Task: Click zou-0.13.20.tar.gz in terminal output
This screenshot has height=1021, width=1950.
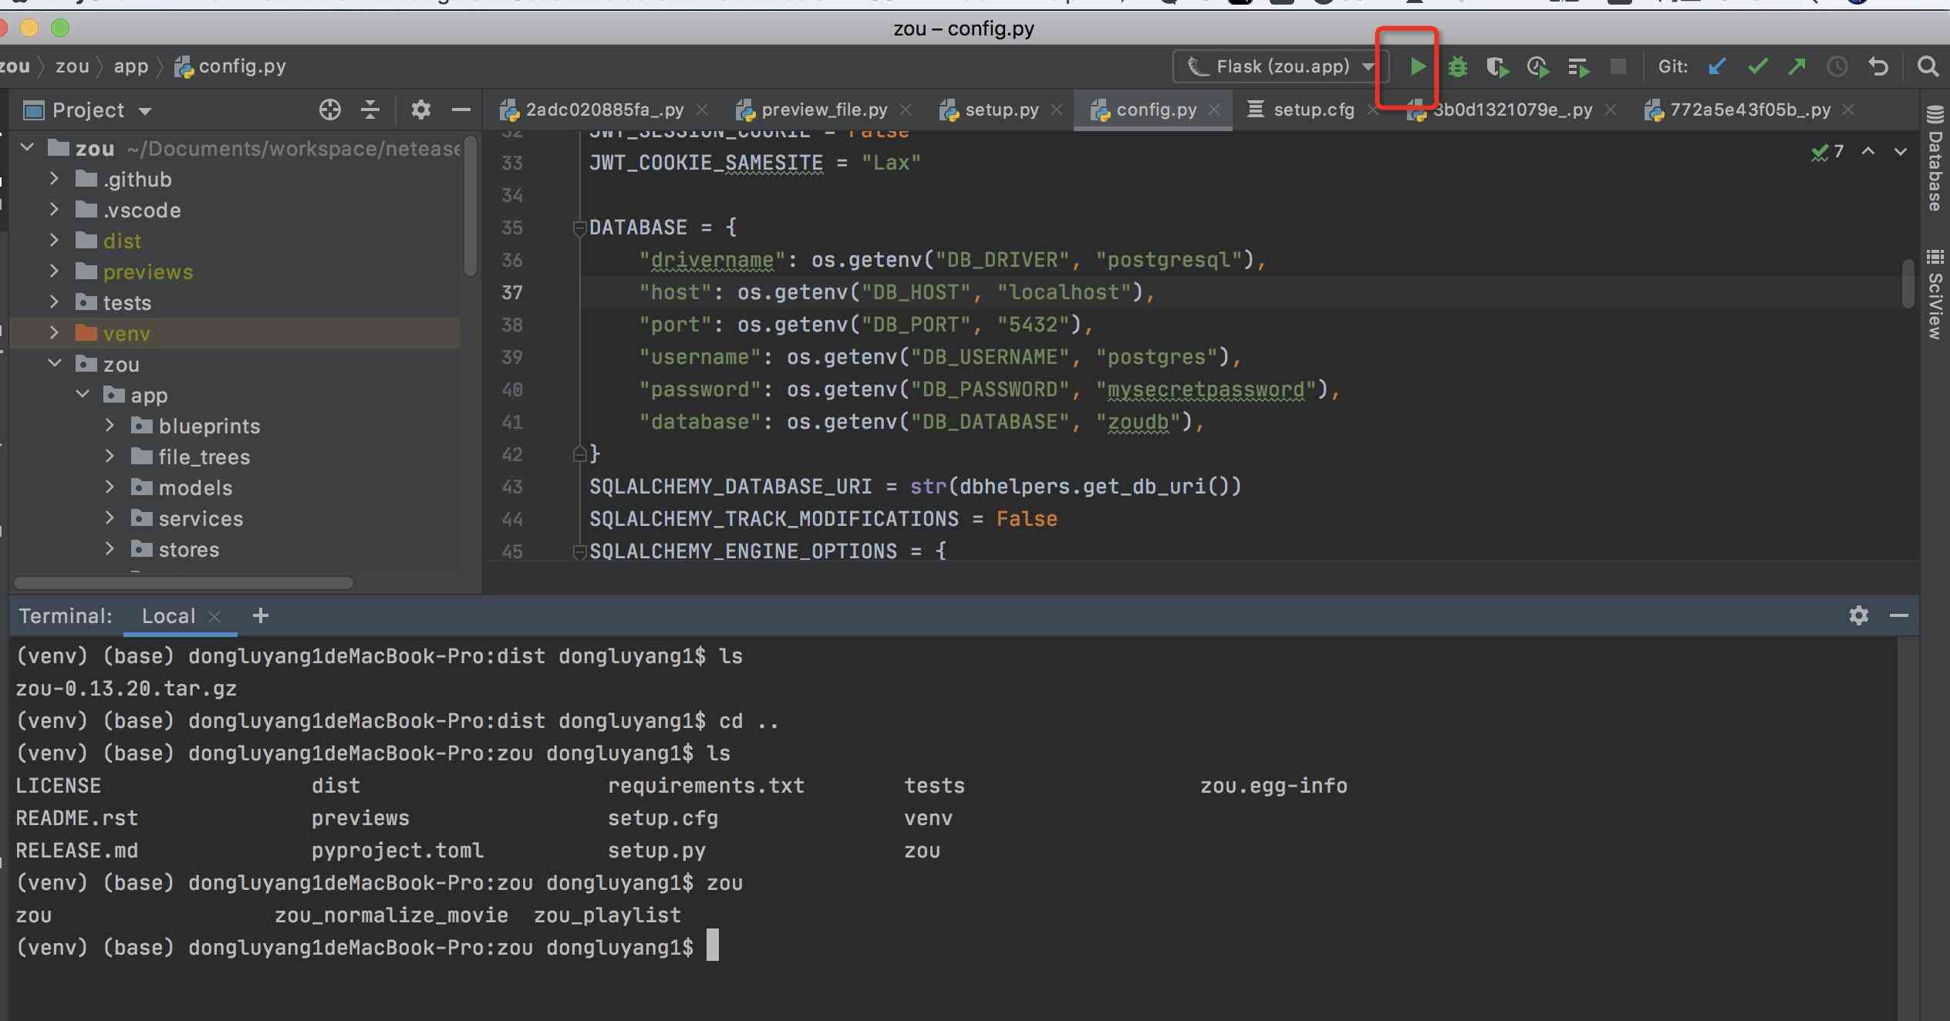Action: [x=127, y=688]
